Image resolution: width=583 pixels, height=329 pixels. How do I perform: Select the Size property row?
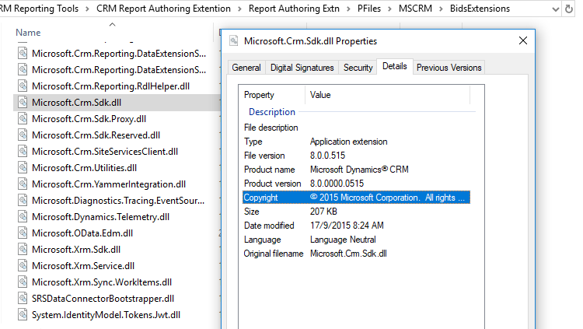tap(356, 212)
